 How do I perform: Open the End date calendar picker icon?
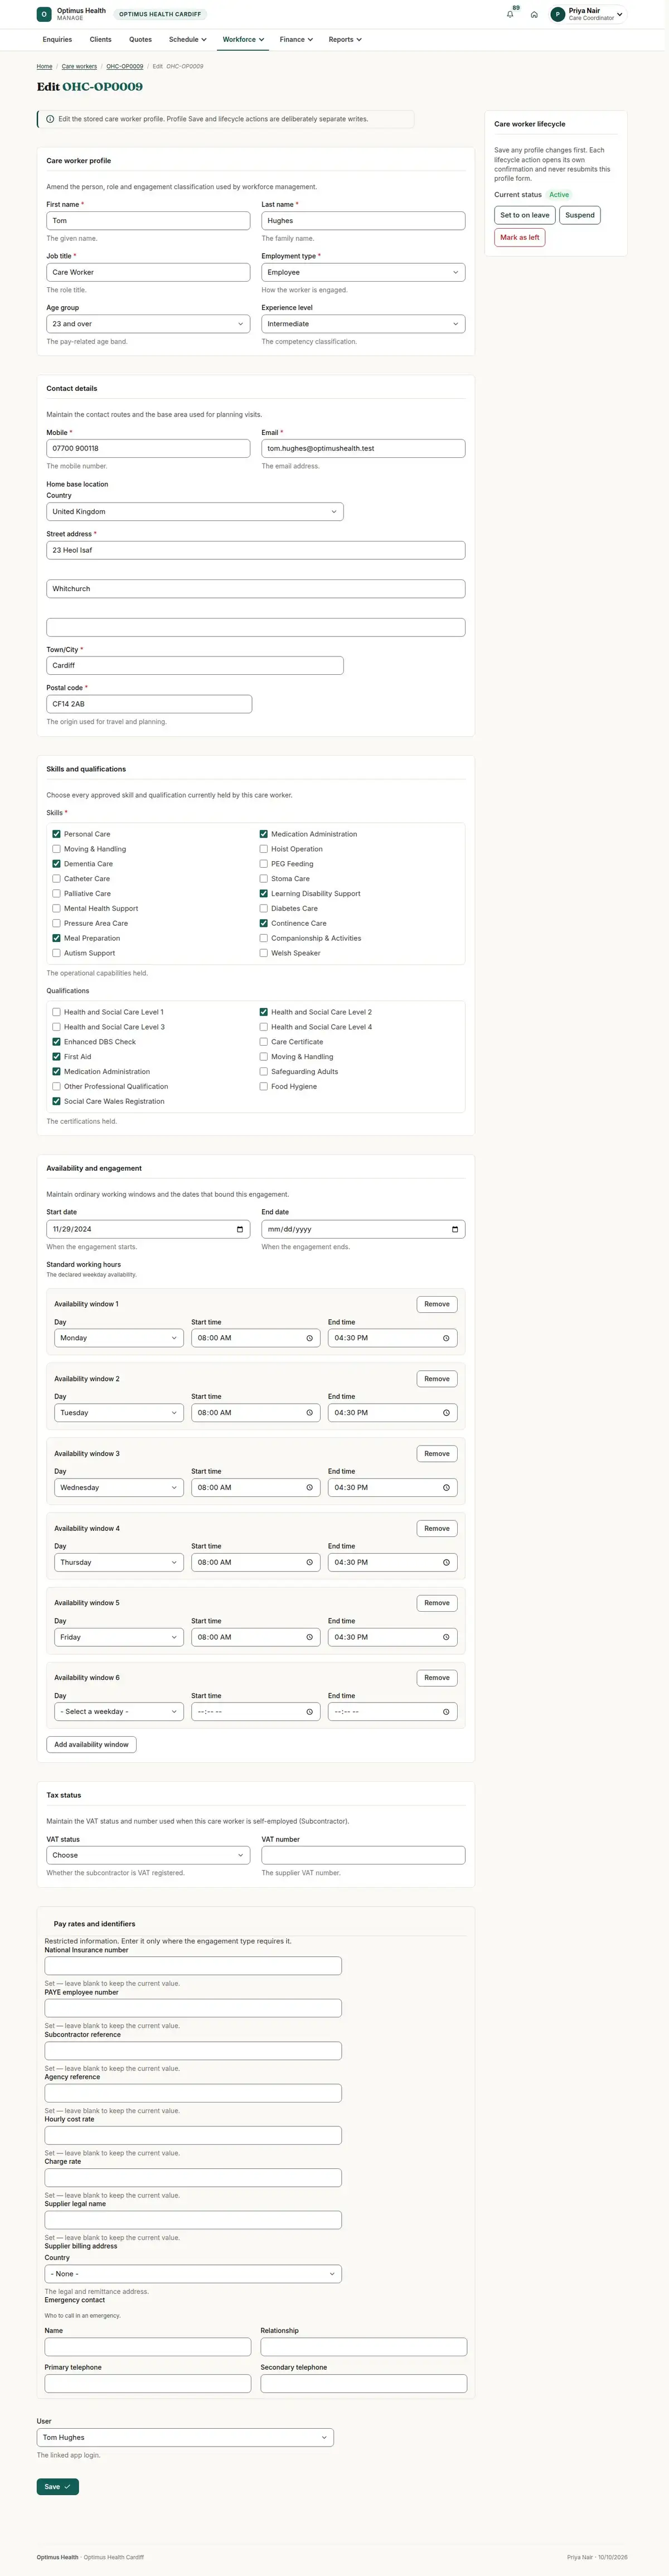(455, 1229)
